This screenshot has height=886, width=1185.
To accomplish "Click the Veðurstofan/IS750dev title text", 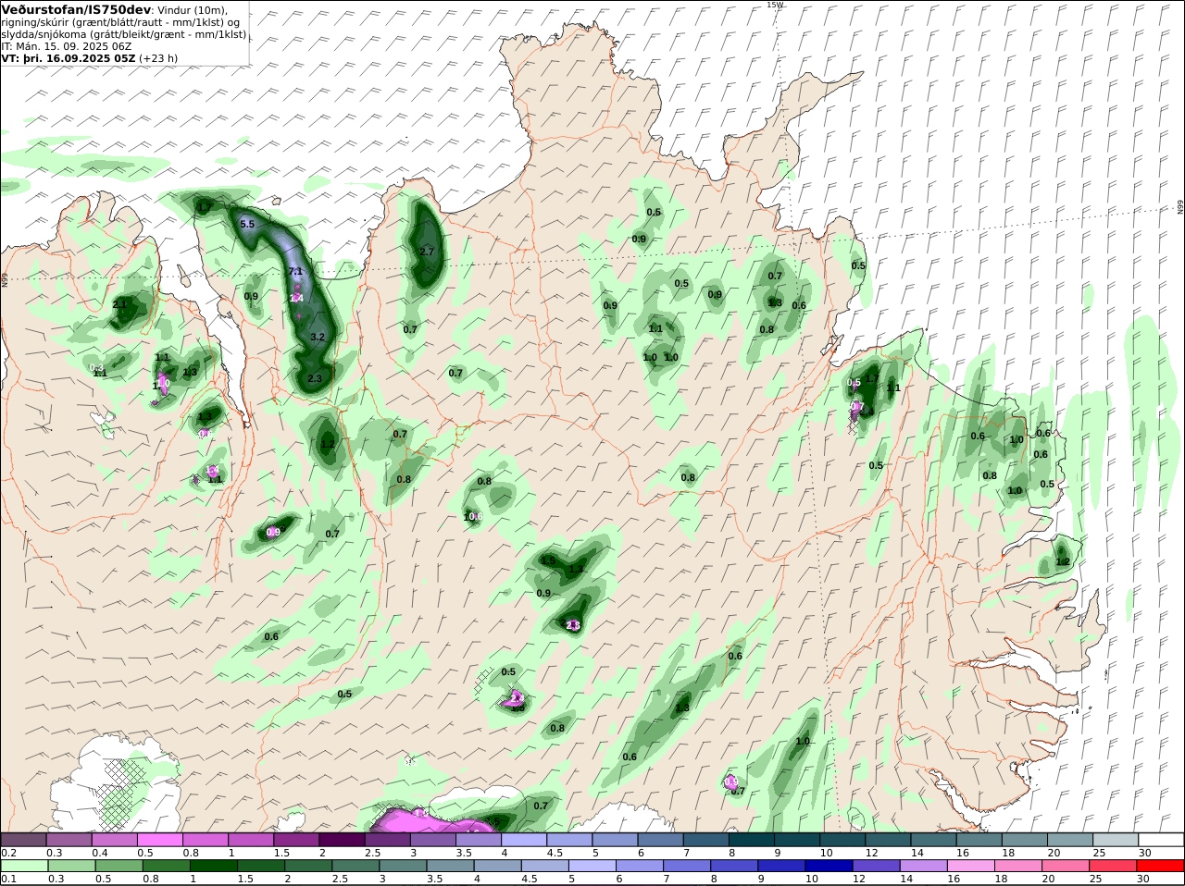I will (x=76, y=9).
